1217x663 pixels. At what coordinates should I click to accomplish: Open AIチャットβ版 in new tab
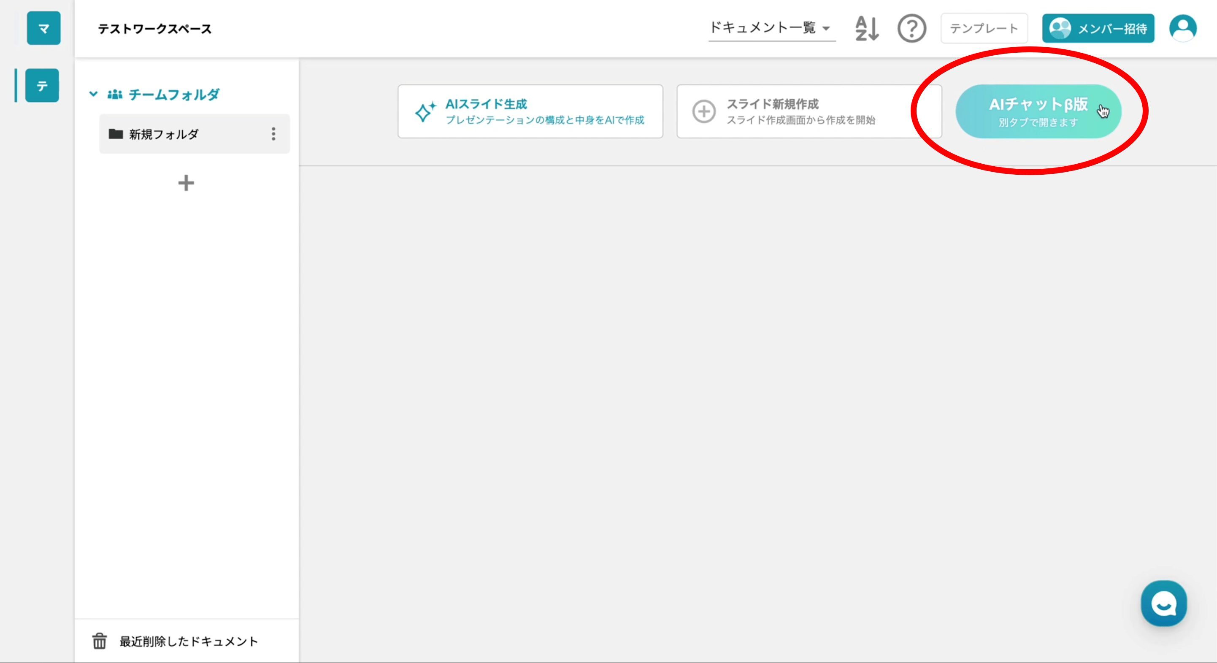1038,111
